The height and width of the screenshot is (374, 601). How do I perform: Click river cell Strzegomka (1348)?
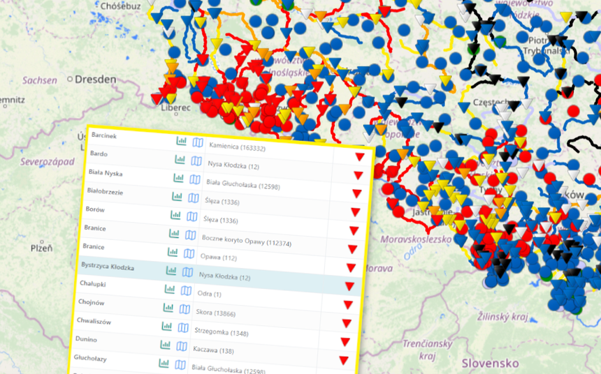tap(221, 331)
